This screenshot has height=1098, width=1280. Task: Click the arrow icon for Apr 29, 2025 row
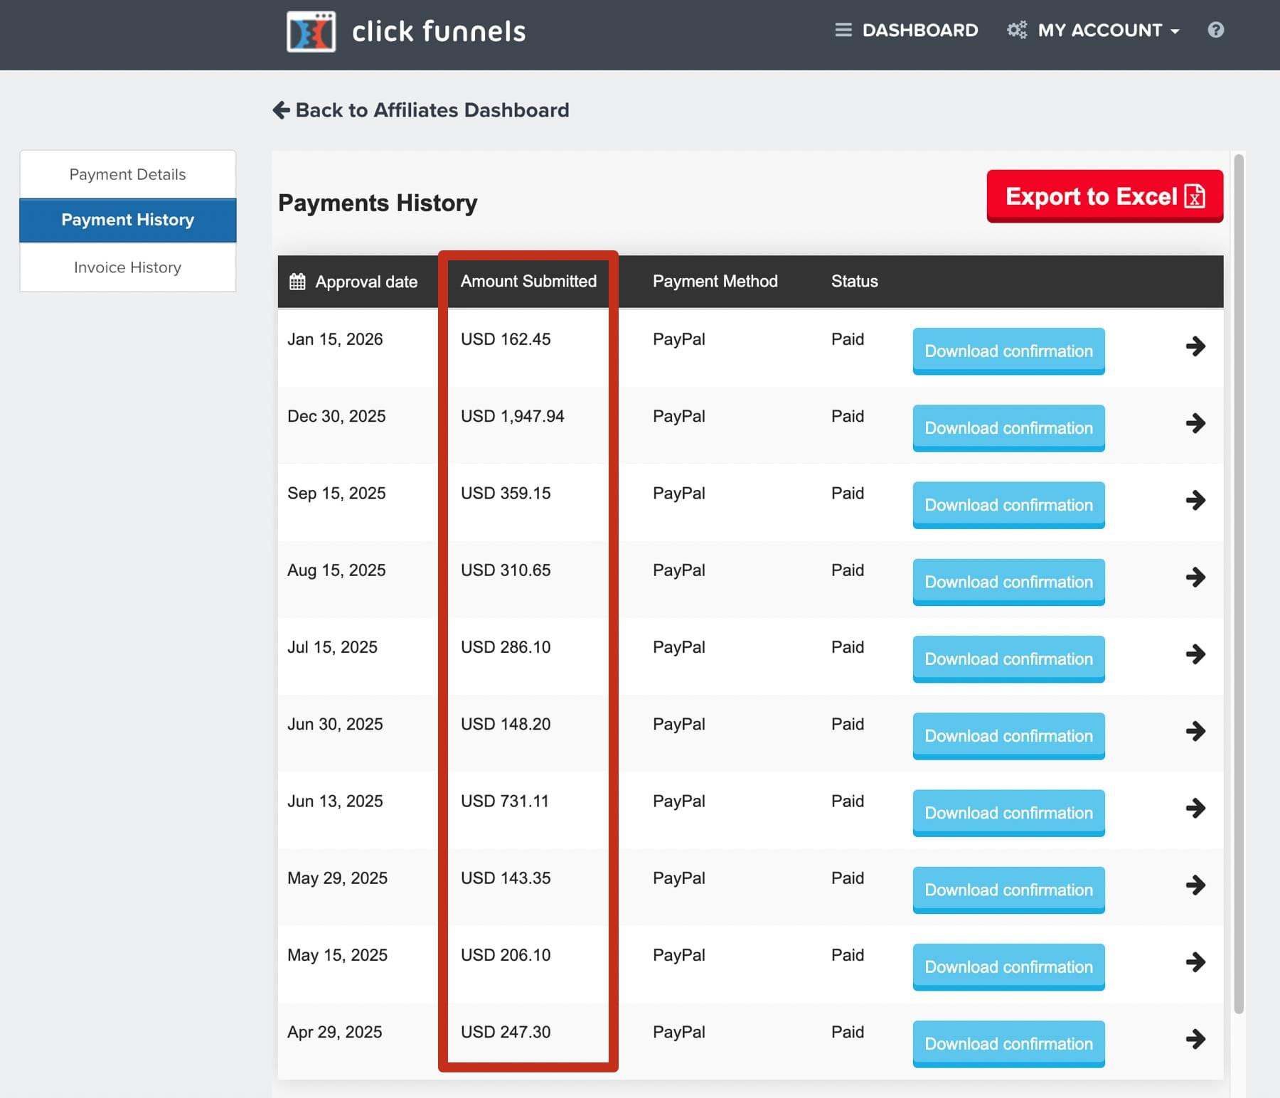[x=1195, y=1039]
